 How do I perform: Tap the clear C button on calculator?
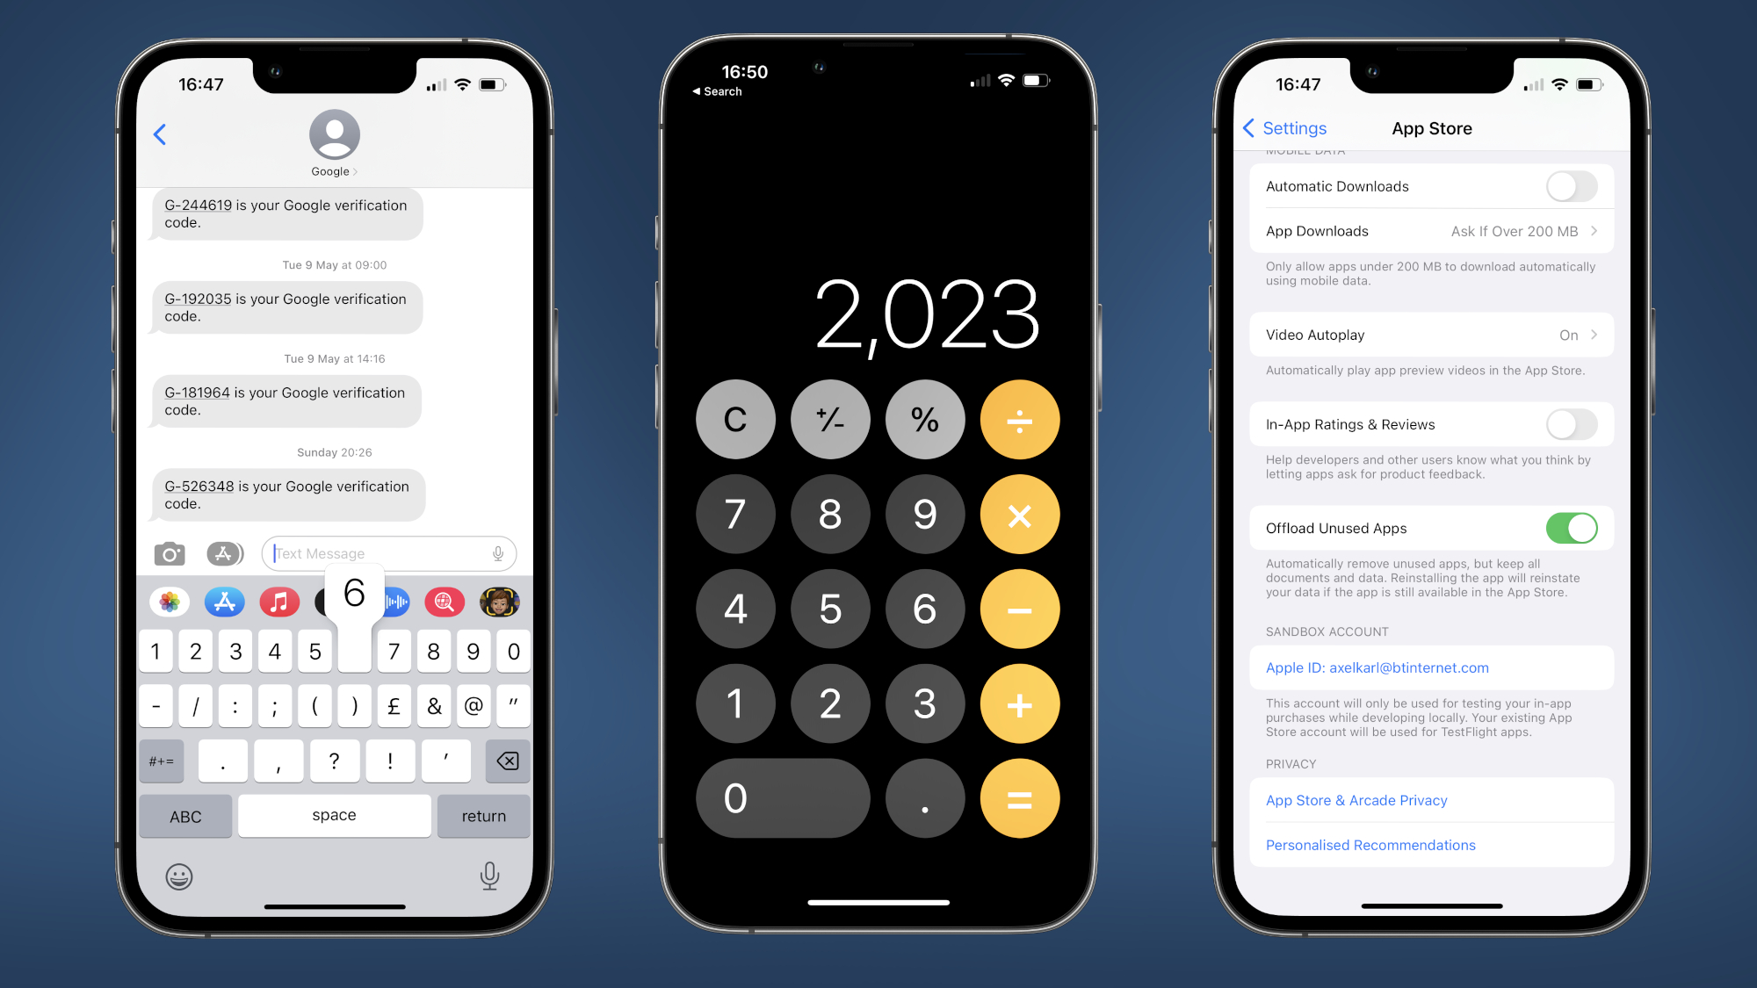[x=734, y=420]
